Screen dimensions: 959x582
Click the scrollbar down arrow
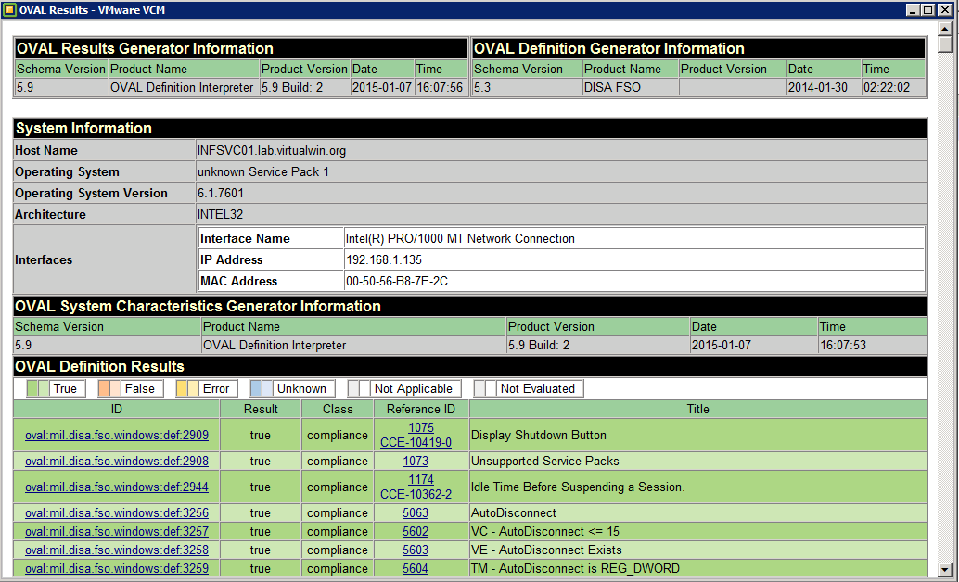945,569
